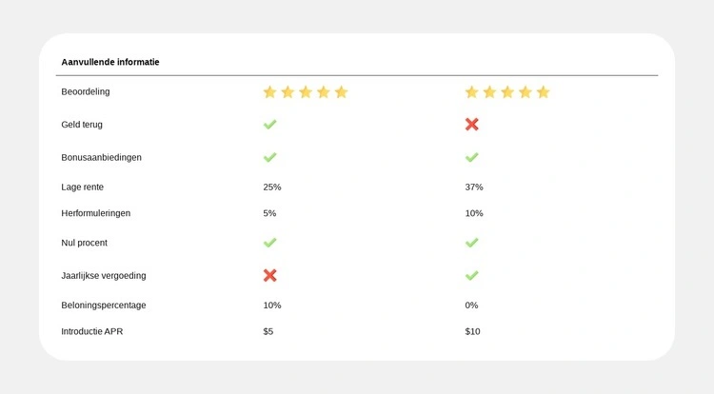The width and height of the screenshot is (714, 394).
Task: Click second-column Bonusaanbiedingen checkmark
Action: [471, 157]
